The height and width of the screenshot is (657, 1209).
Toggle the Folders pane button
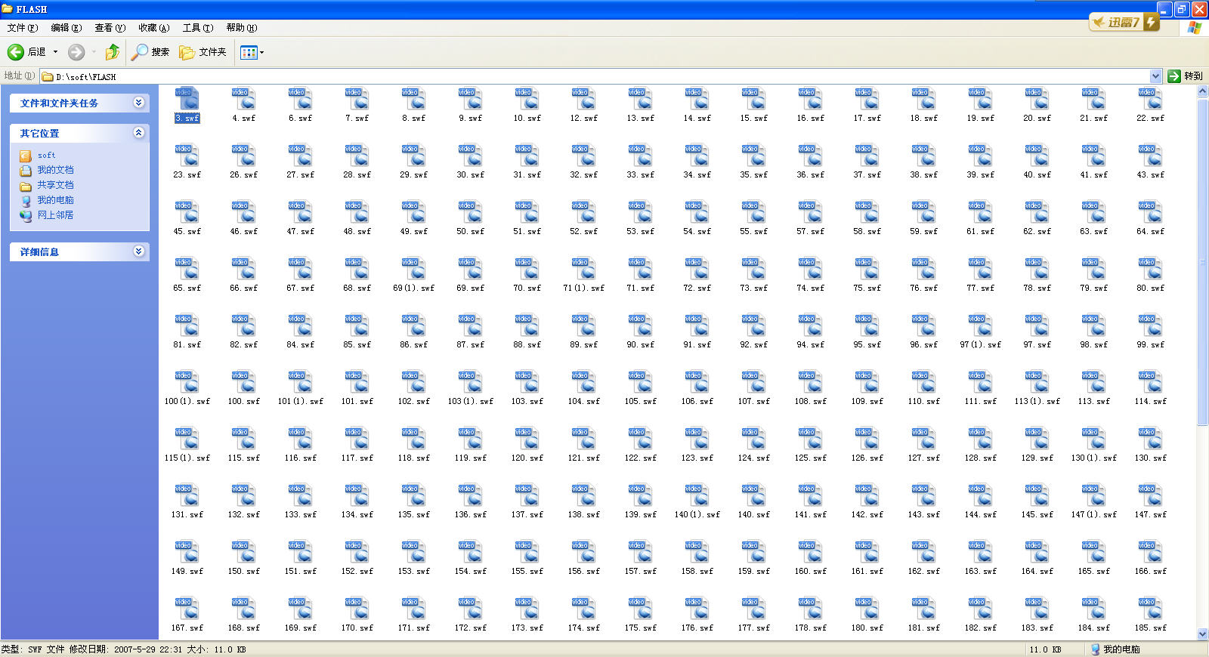click(203, 52)
